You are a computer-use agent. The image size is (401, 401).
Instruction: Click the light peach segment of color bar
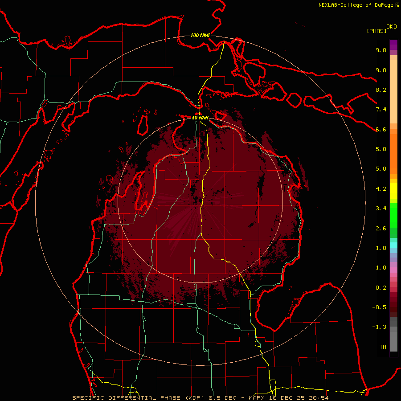[x=393, y=92]
